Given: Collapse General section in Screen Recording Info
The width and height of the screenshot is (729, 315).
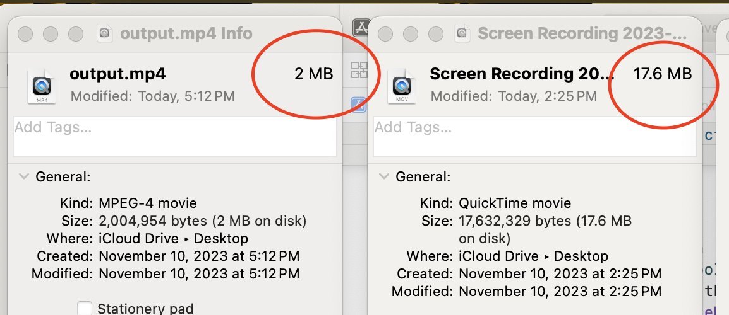Looking at the screenshot, I should coord(383,176).
